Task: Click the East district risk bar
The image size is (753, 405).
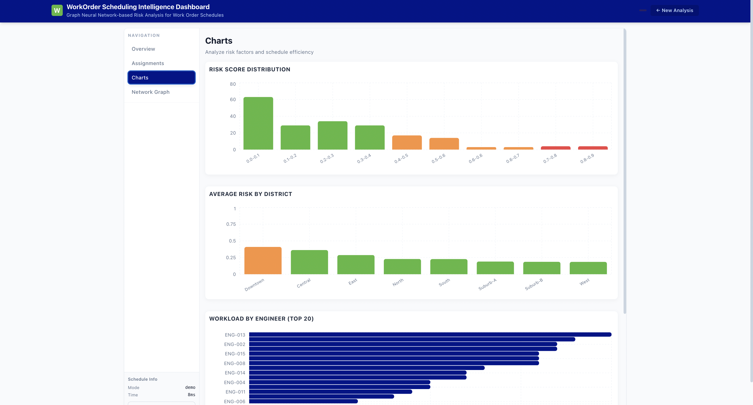Action: click(x=356, y=265)
